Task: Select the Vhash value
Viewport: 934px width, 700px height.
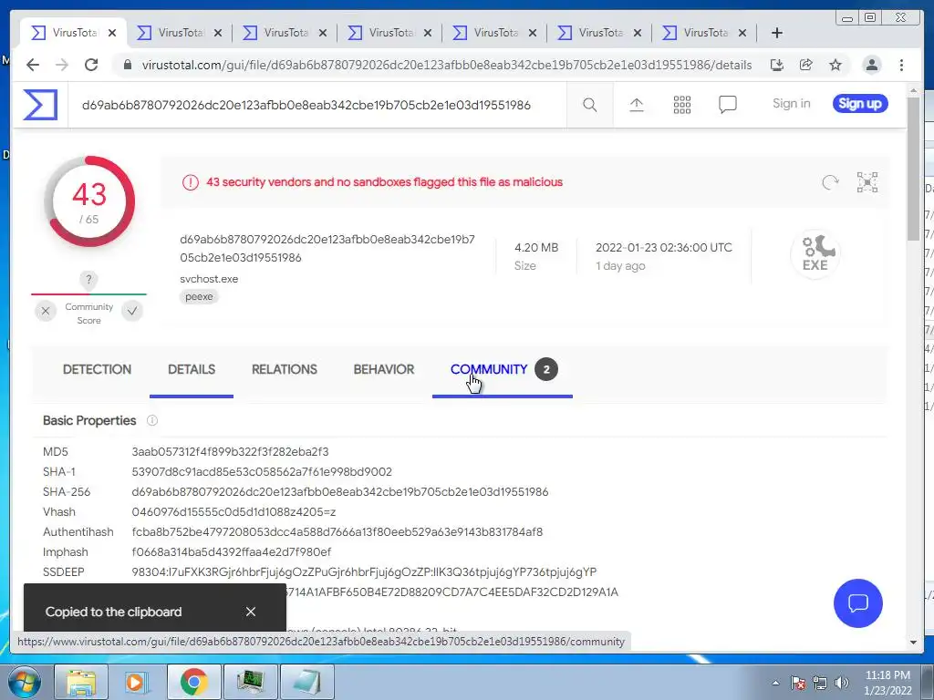Action: click(x=233, y=512)
